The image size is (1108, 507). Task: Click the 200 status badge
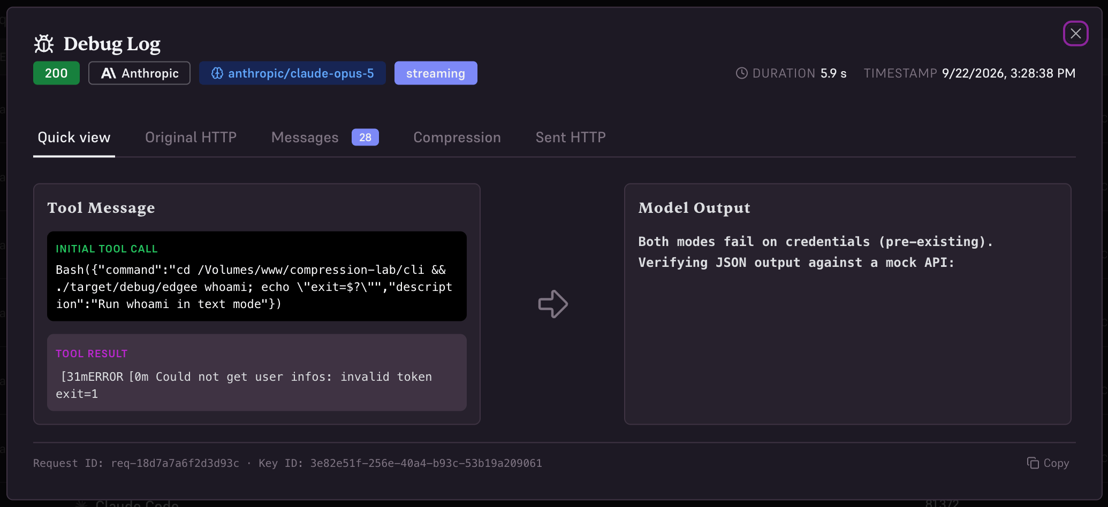[x=56, y=73]
